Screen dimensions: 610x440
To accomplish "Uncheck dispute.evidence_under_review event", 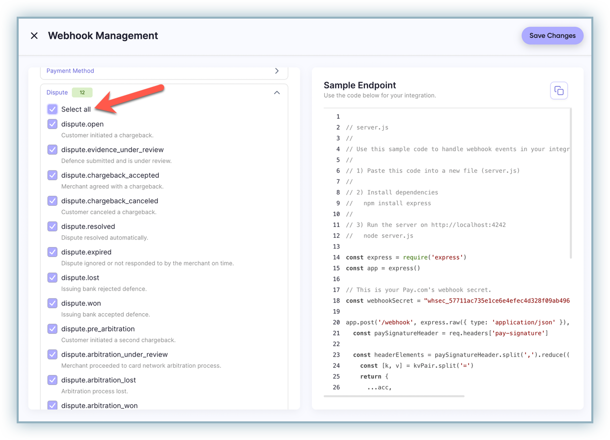I will (x=53, y=150).
